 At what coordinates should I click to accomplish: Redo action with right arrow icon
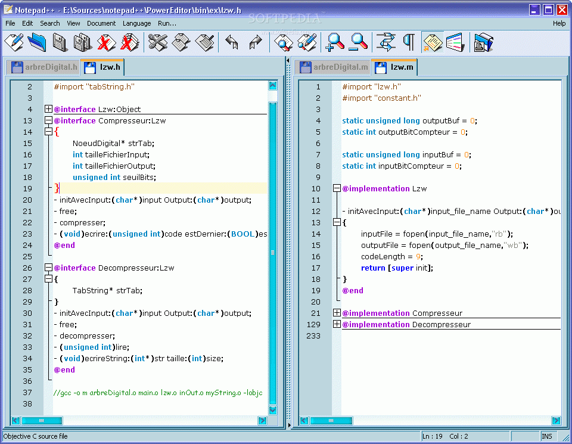click(256, 42)
